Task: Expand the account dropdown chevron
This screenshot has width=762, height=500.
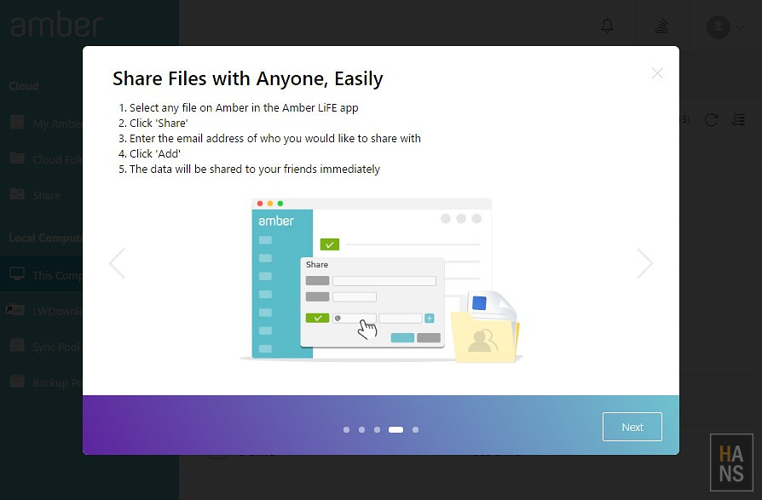Action: 740,27
